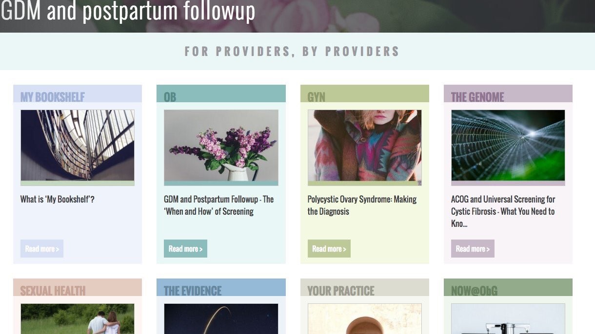
Task: Select the GYN category heading
Action: [316, 96]
